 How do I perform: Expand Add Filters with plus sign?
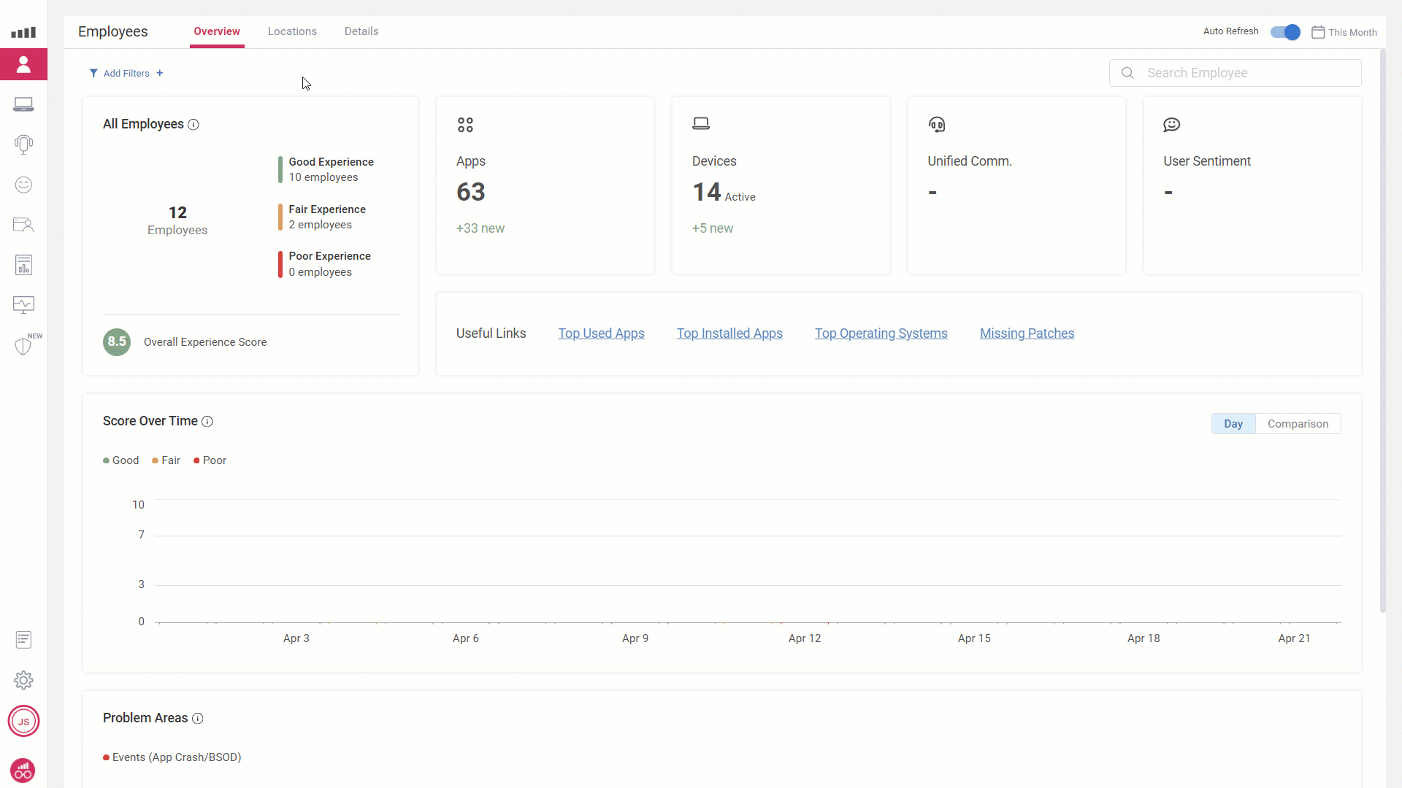[126, 73]
